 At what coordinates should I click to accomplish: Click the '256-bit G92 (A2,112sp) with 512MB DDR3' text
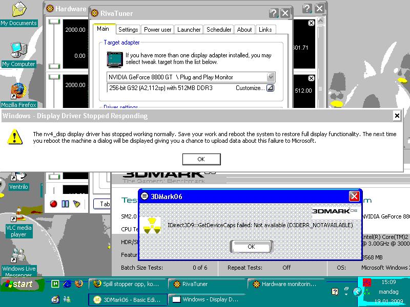point(161,88)
